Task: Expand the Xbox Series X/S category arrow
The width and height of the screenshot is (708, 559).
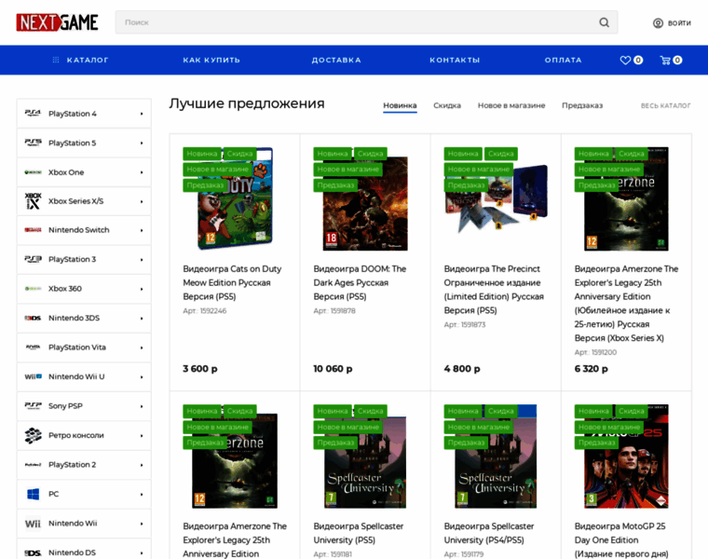Action: (142, 201)
